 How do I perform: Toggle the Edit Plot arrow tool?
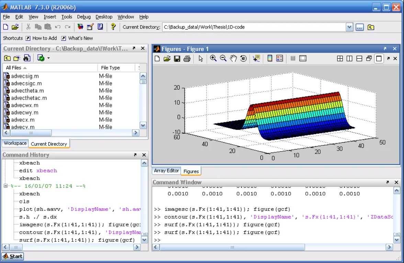pyautogui.click(x=201, y=59)
